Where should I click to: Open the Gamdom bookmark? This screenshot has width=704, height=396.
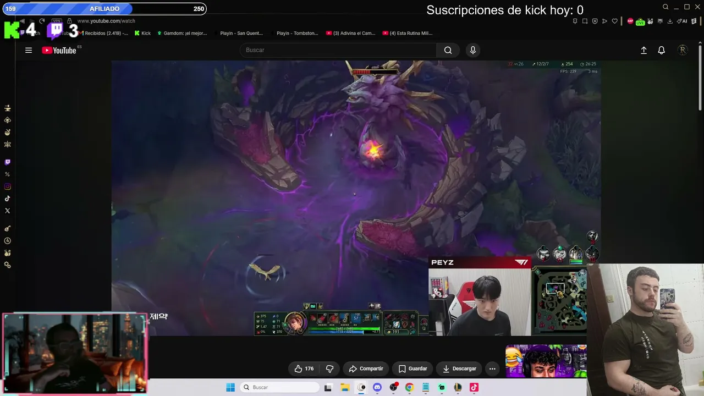pyautogui.click(x=182, y=33)
